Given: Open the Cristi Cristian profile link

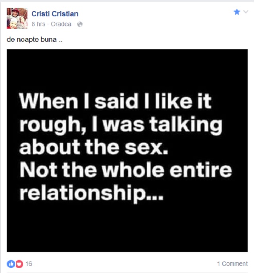Looking at the screenshot, I should pyautogui.click(x=55, y=14).
